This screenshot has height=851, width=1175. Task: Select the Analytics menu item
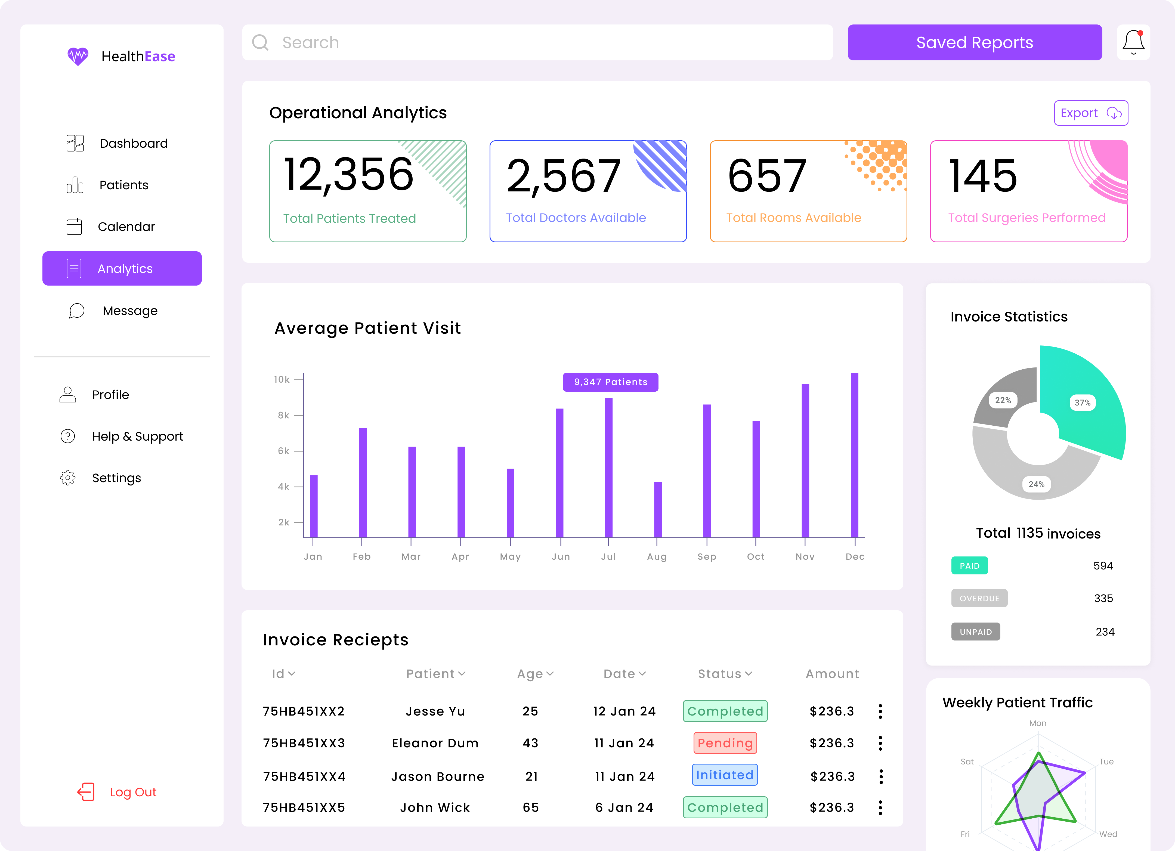tap(122, 268)
